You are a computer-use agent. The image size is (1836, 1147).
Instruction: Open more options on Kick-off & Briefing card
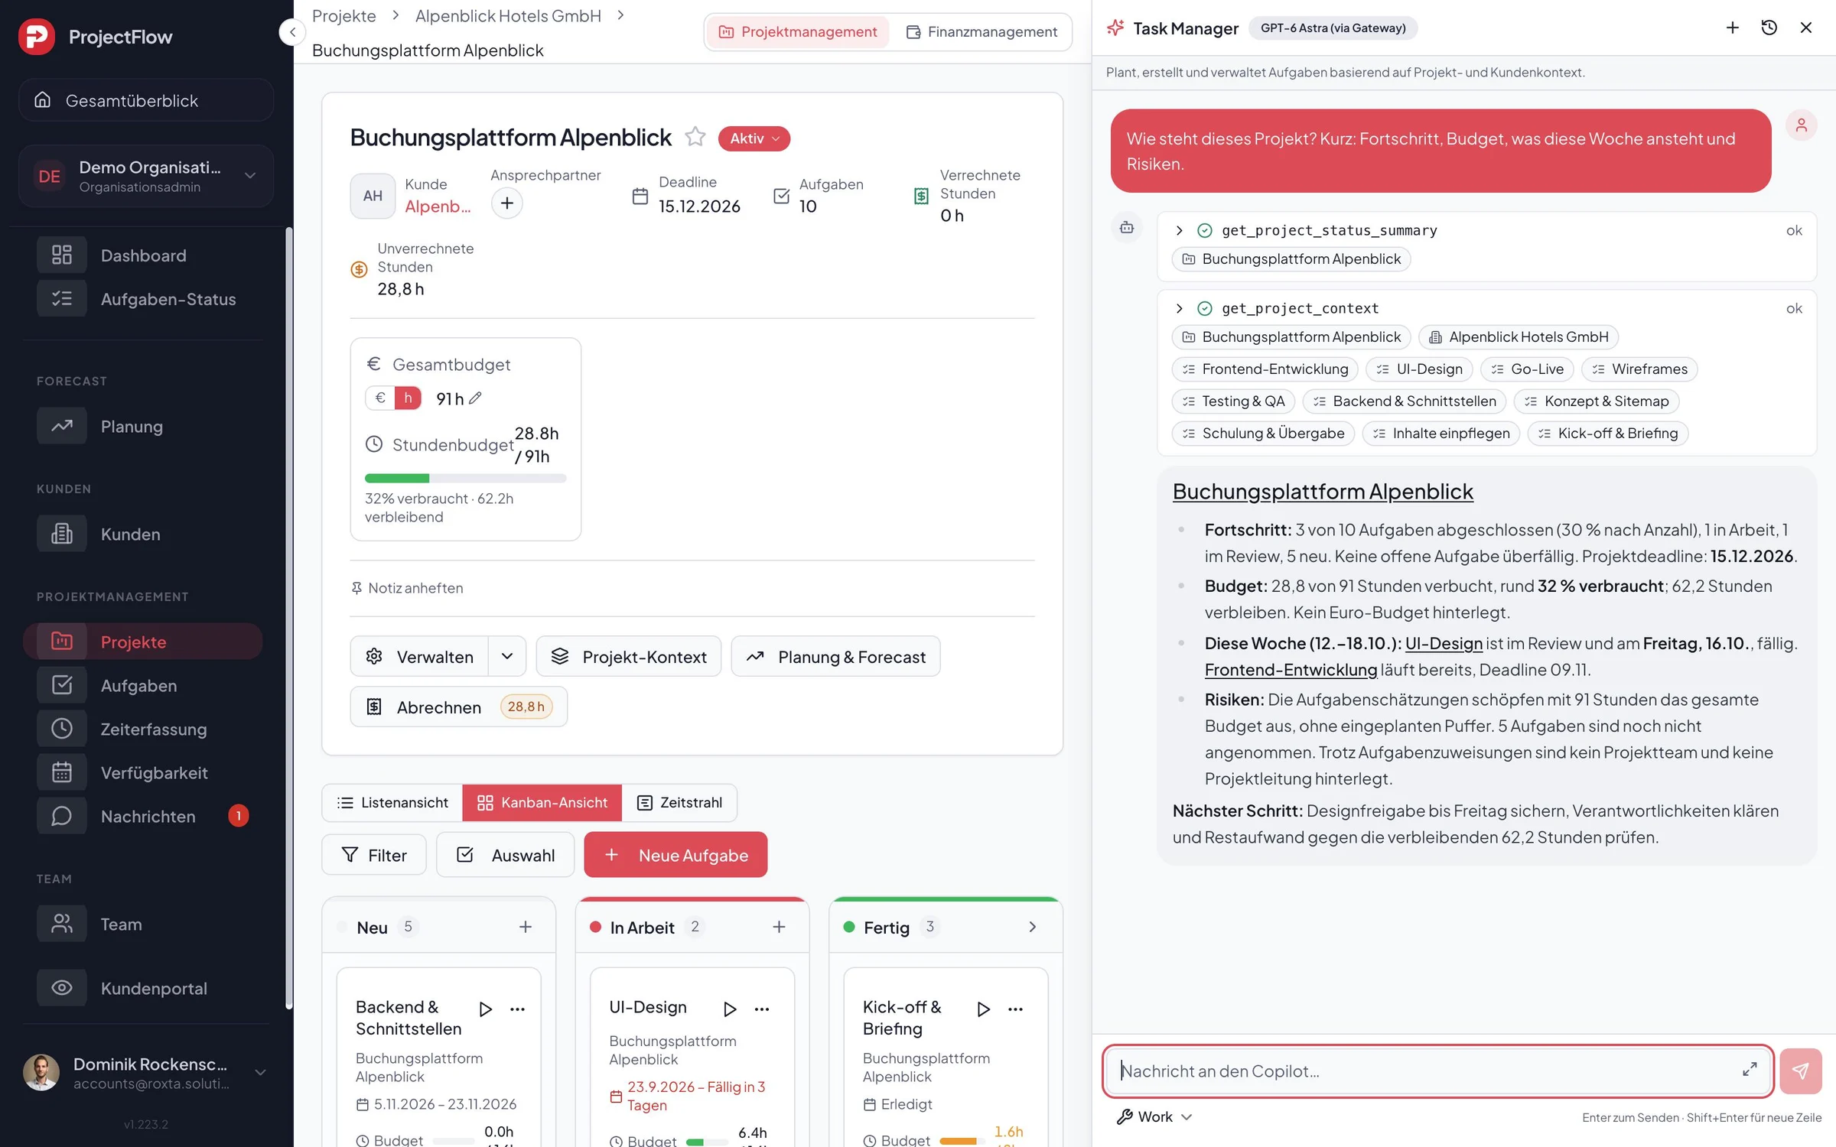[x=1016, y=1009]
